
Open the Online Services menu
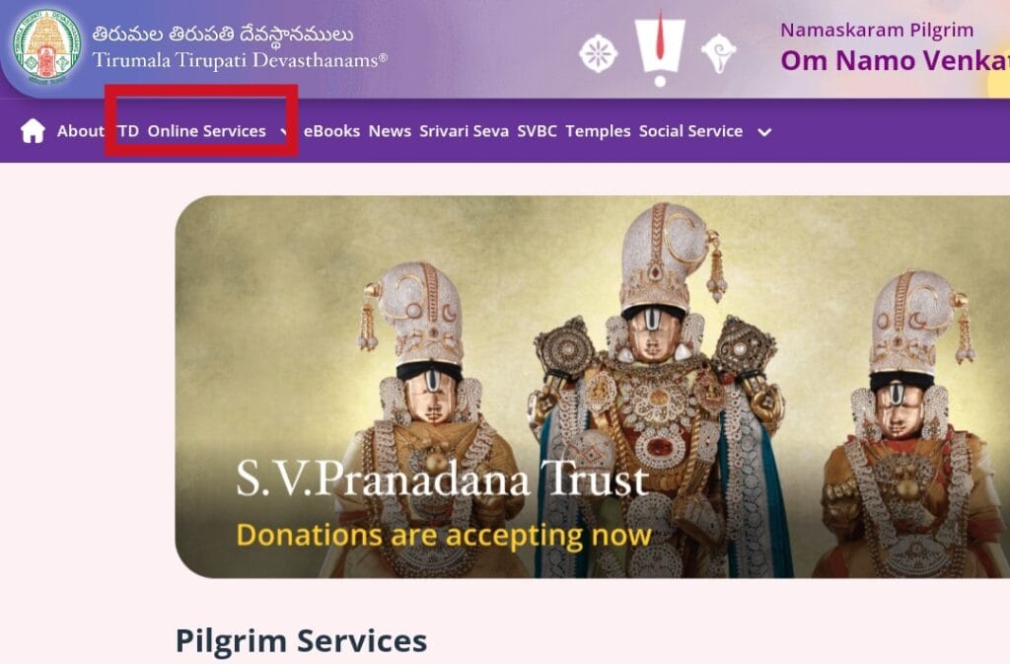point(206,131)
